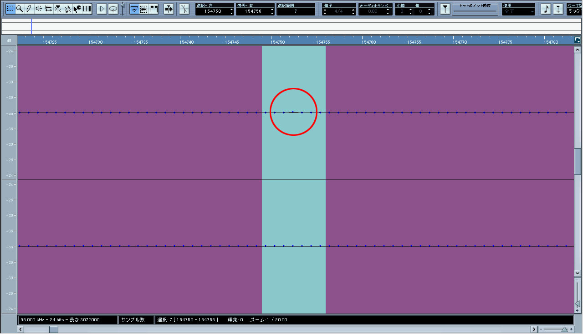Image resolution: width=583 pixels, height=334 pixels.
Task: Toggle Show Audio Event button
Action: tap(134, 9)
